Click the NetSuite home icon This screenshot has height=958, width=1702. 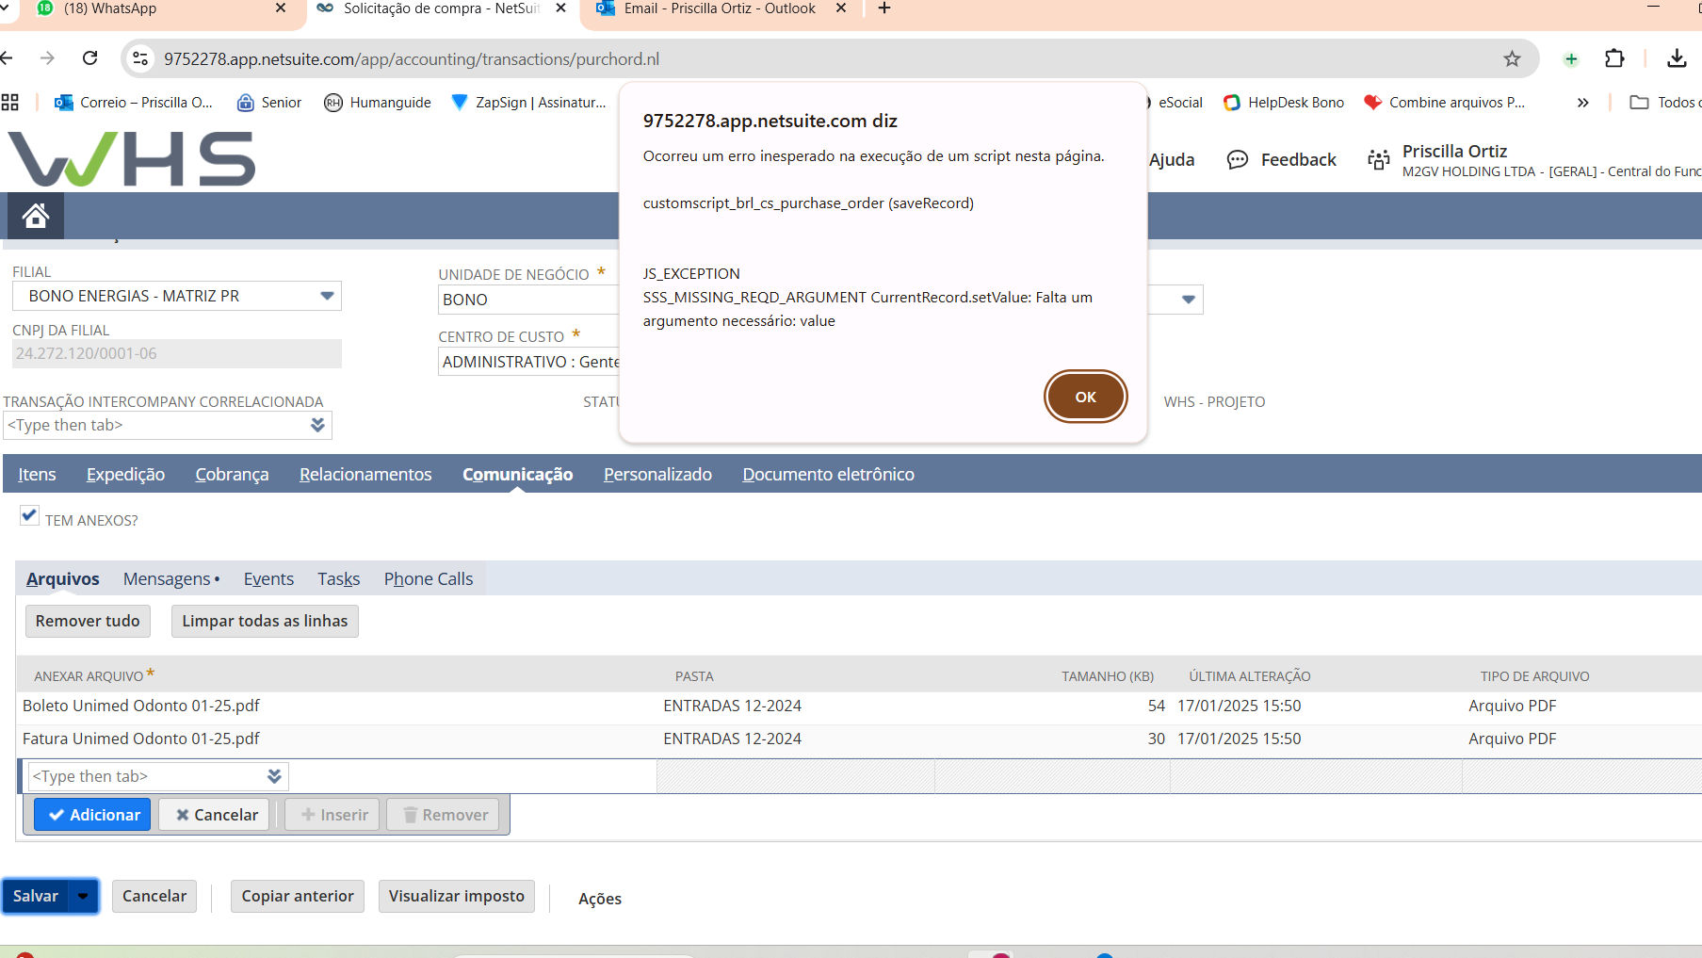point(36,216)
